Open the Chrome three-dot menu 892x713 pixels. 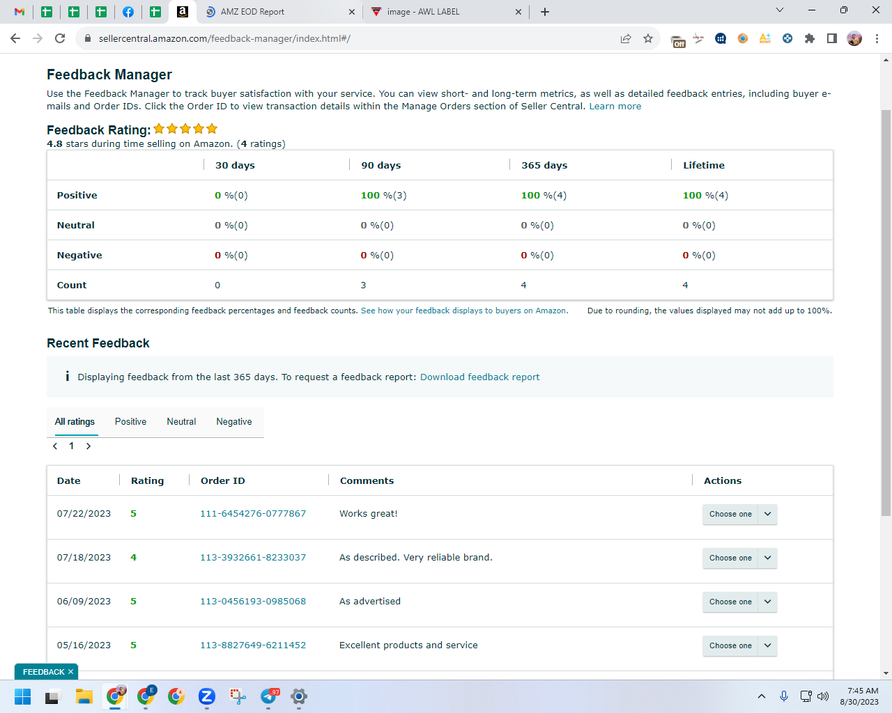coord(877,38)
